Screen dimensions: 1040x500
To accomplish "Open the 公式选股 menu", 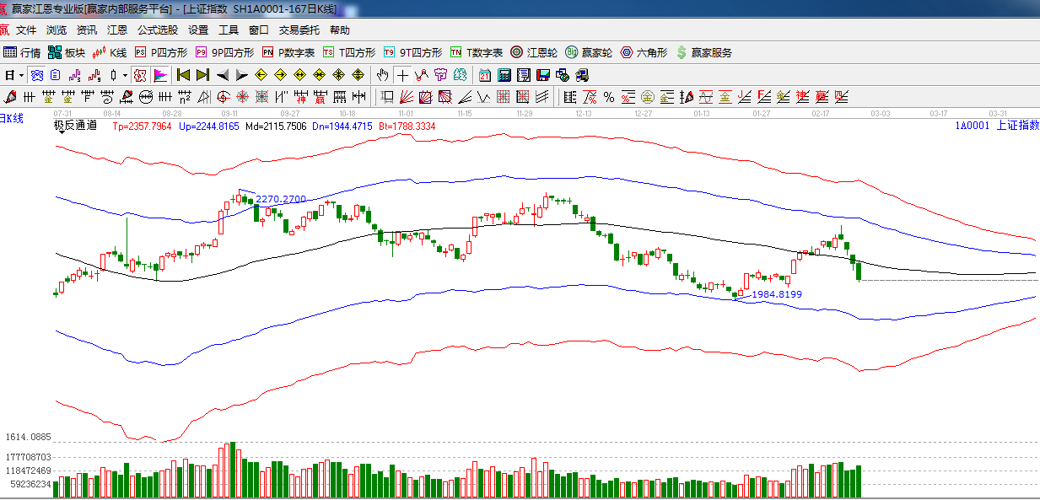I will (158, 30).
